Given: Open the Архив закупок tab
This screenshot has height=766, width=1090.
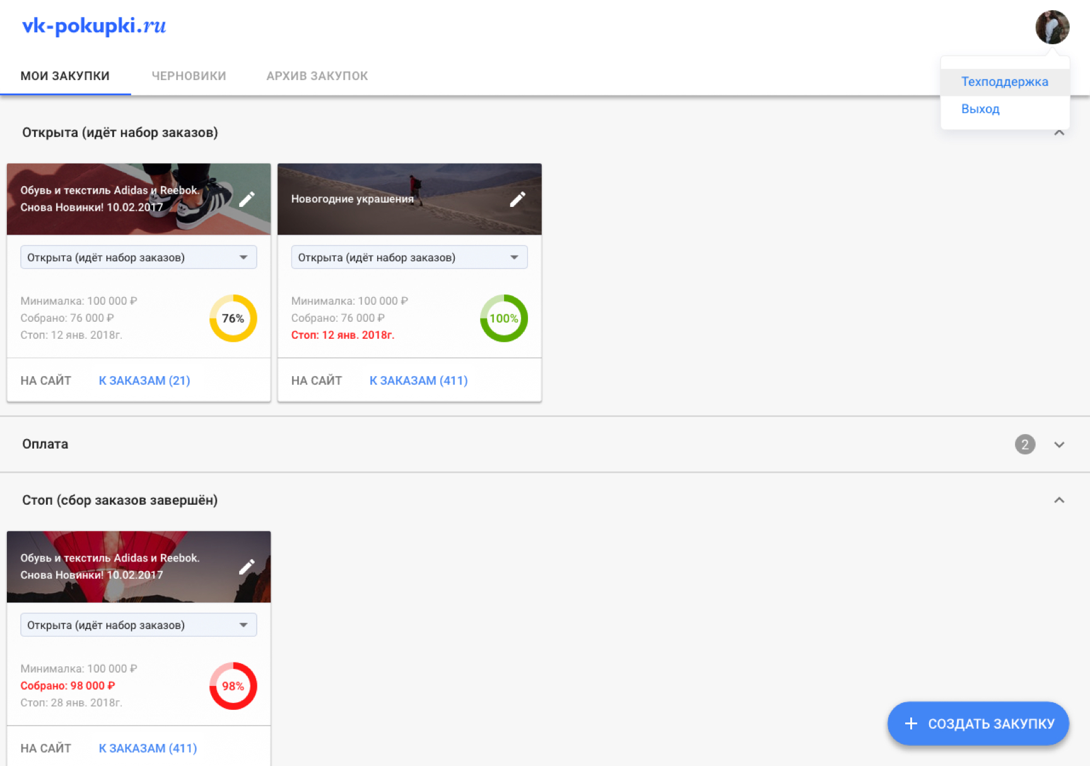Looking at the screenshot, I should pos(317,76).
